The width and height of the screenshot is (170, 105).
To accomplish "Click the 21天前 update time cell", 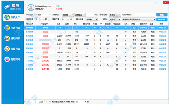I will tap(143, 69).
